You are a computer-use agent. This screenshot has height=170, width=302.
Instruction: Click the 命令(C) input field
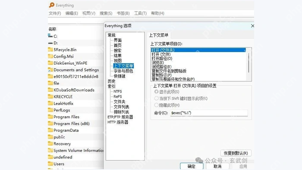click(x=209, y=113)
